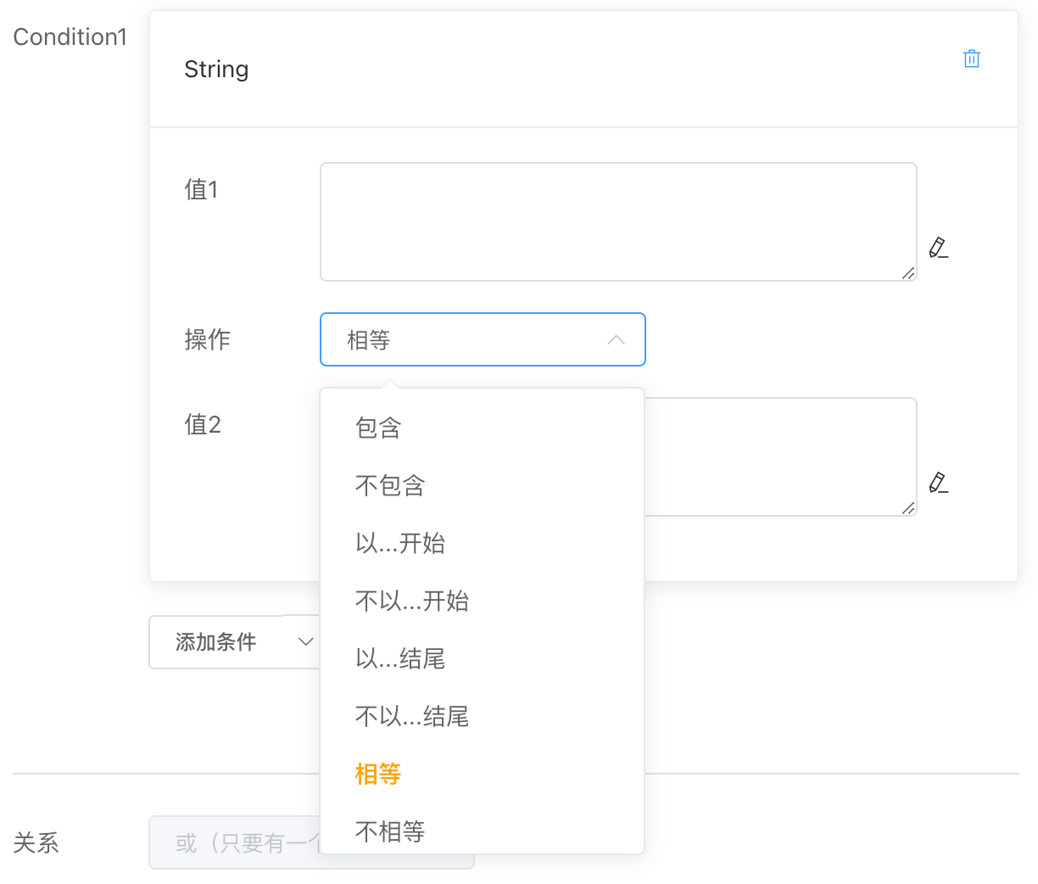The image size is (1038, 884).
Task: Click the String condition header
Action: [216, 69]
